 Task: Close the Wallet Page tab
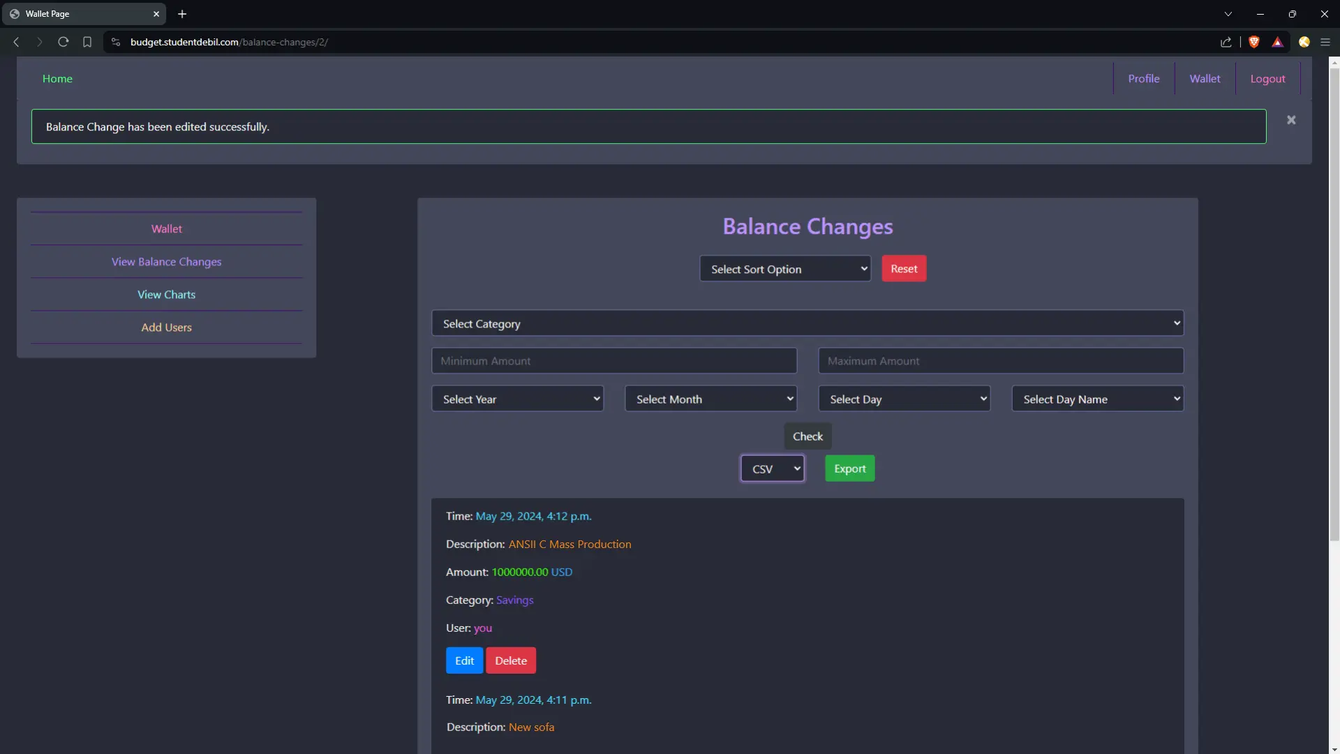tap(156, 14)
